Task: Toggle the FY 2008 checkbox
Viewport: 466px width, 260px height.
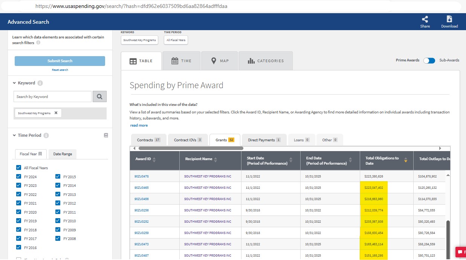Action: pos(58,239)
